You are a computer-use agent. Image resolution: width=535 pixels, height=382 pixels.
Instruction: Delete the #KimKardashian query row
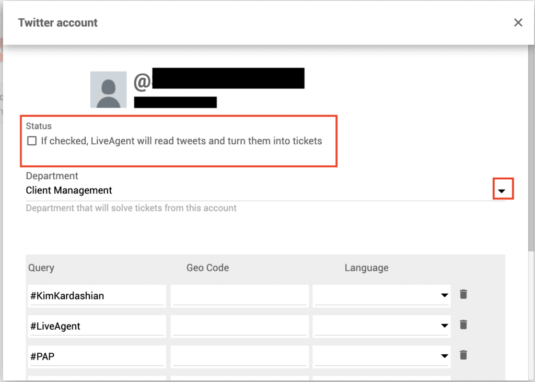(463, 294)
